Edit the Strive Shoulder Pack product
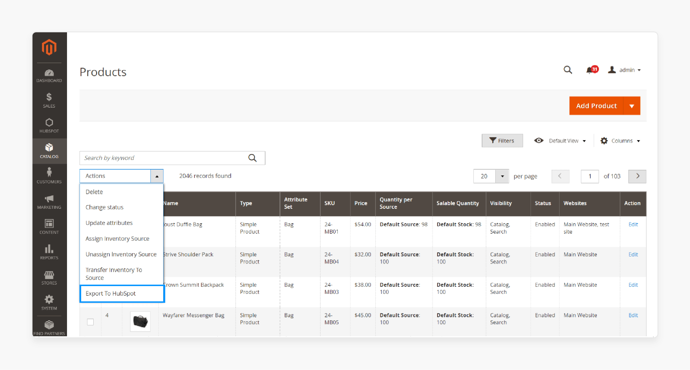This screenshot has height=370, width=690. pyautogui.click(x=633, y=254)
